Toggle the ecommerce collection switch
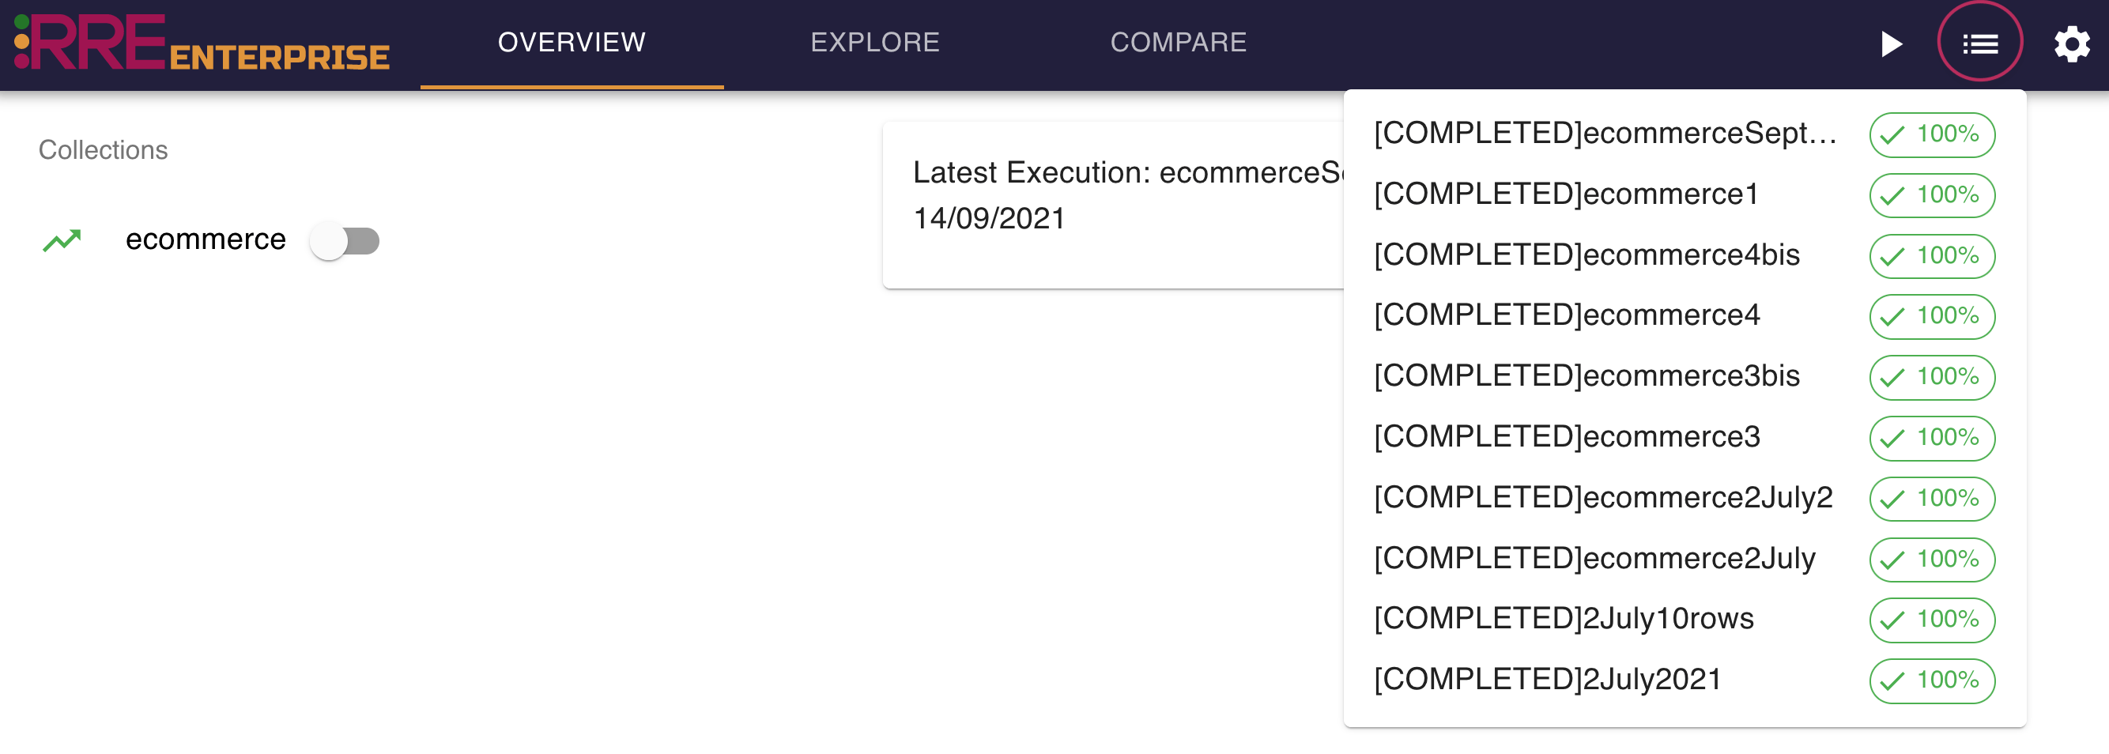The width and height of the screenshot is (2109, 754). pyautogui.click(x=344, y=241)
